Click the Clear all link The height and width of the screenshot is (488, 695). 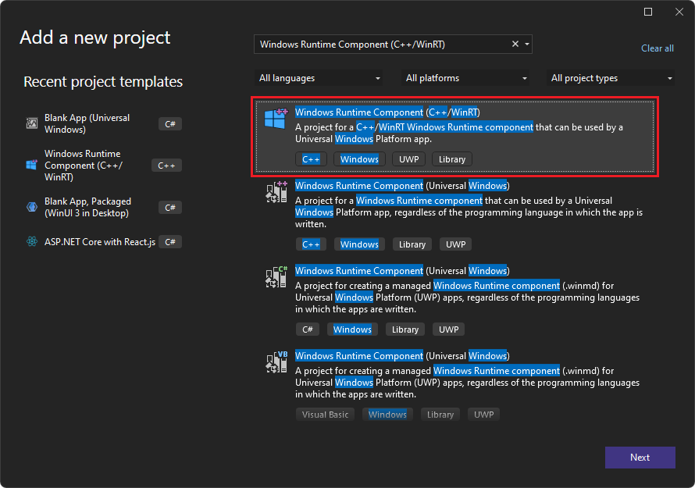pos(657,48)
